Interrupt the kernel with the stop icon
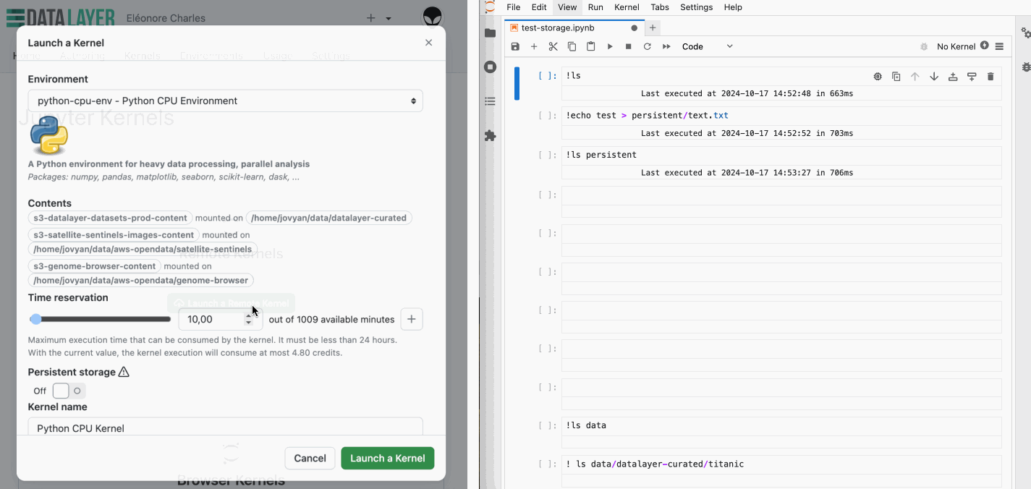Image resolution: width=1031 pixels, height=489 pixels. (x=629, y=46)
